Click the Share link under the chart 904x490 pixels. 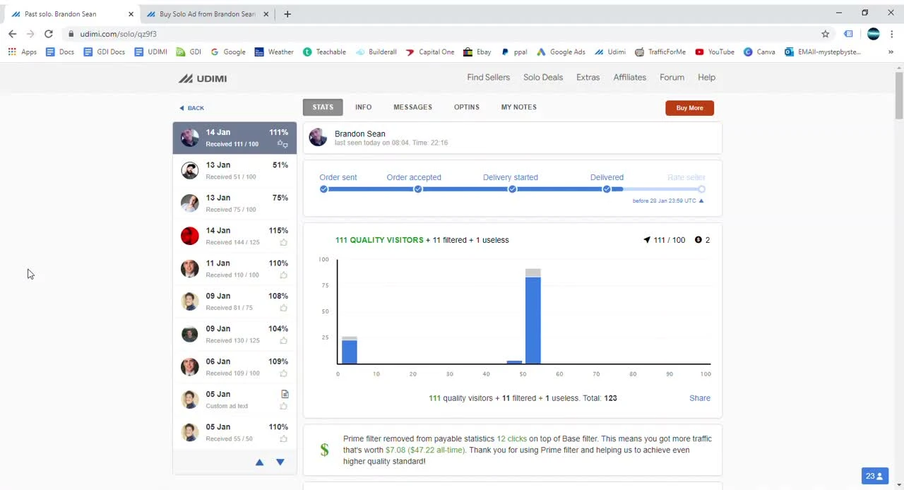click(700, 398)
